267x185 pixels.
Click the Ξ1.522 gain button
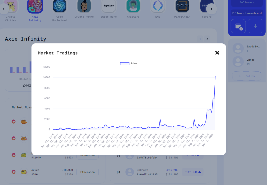pyautogui.click(x=193, y=156)
